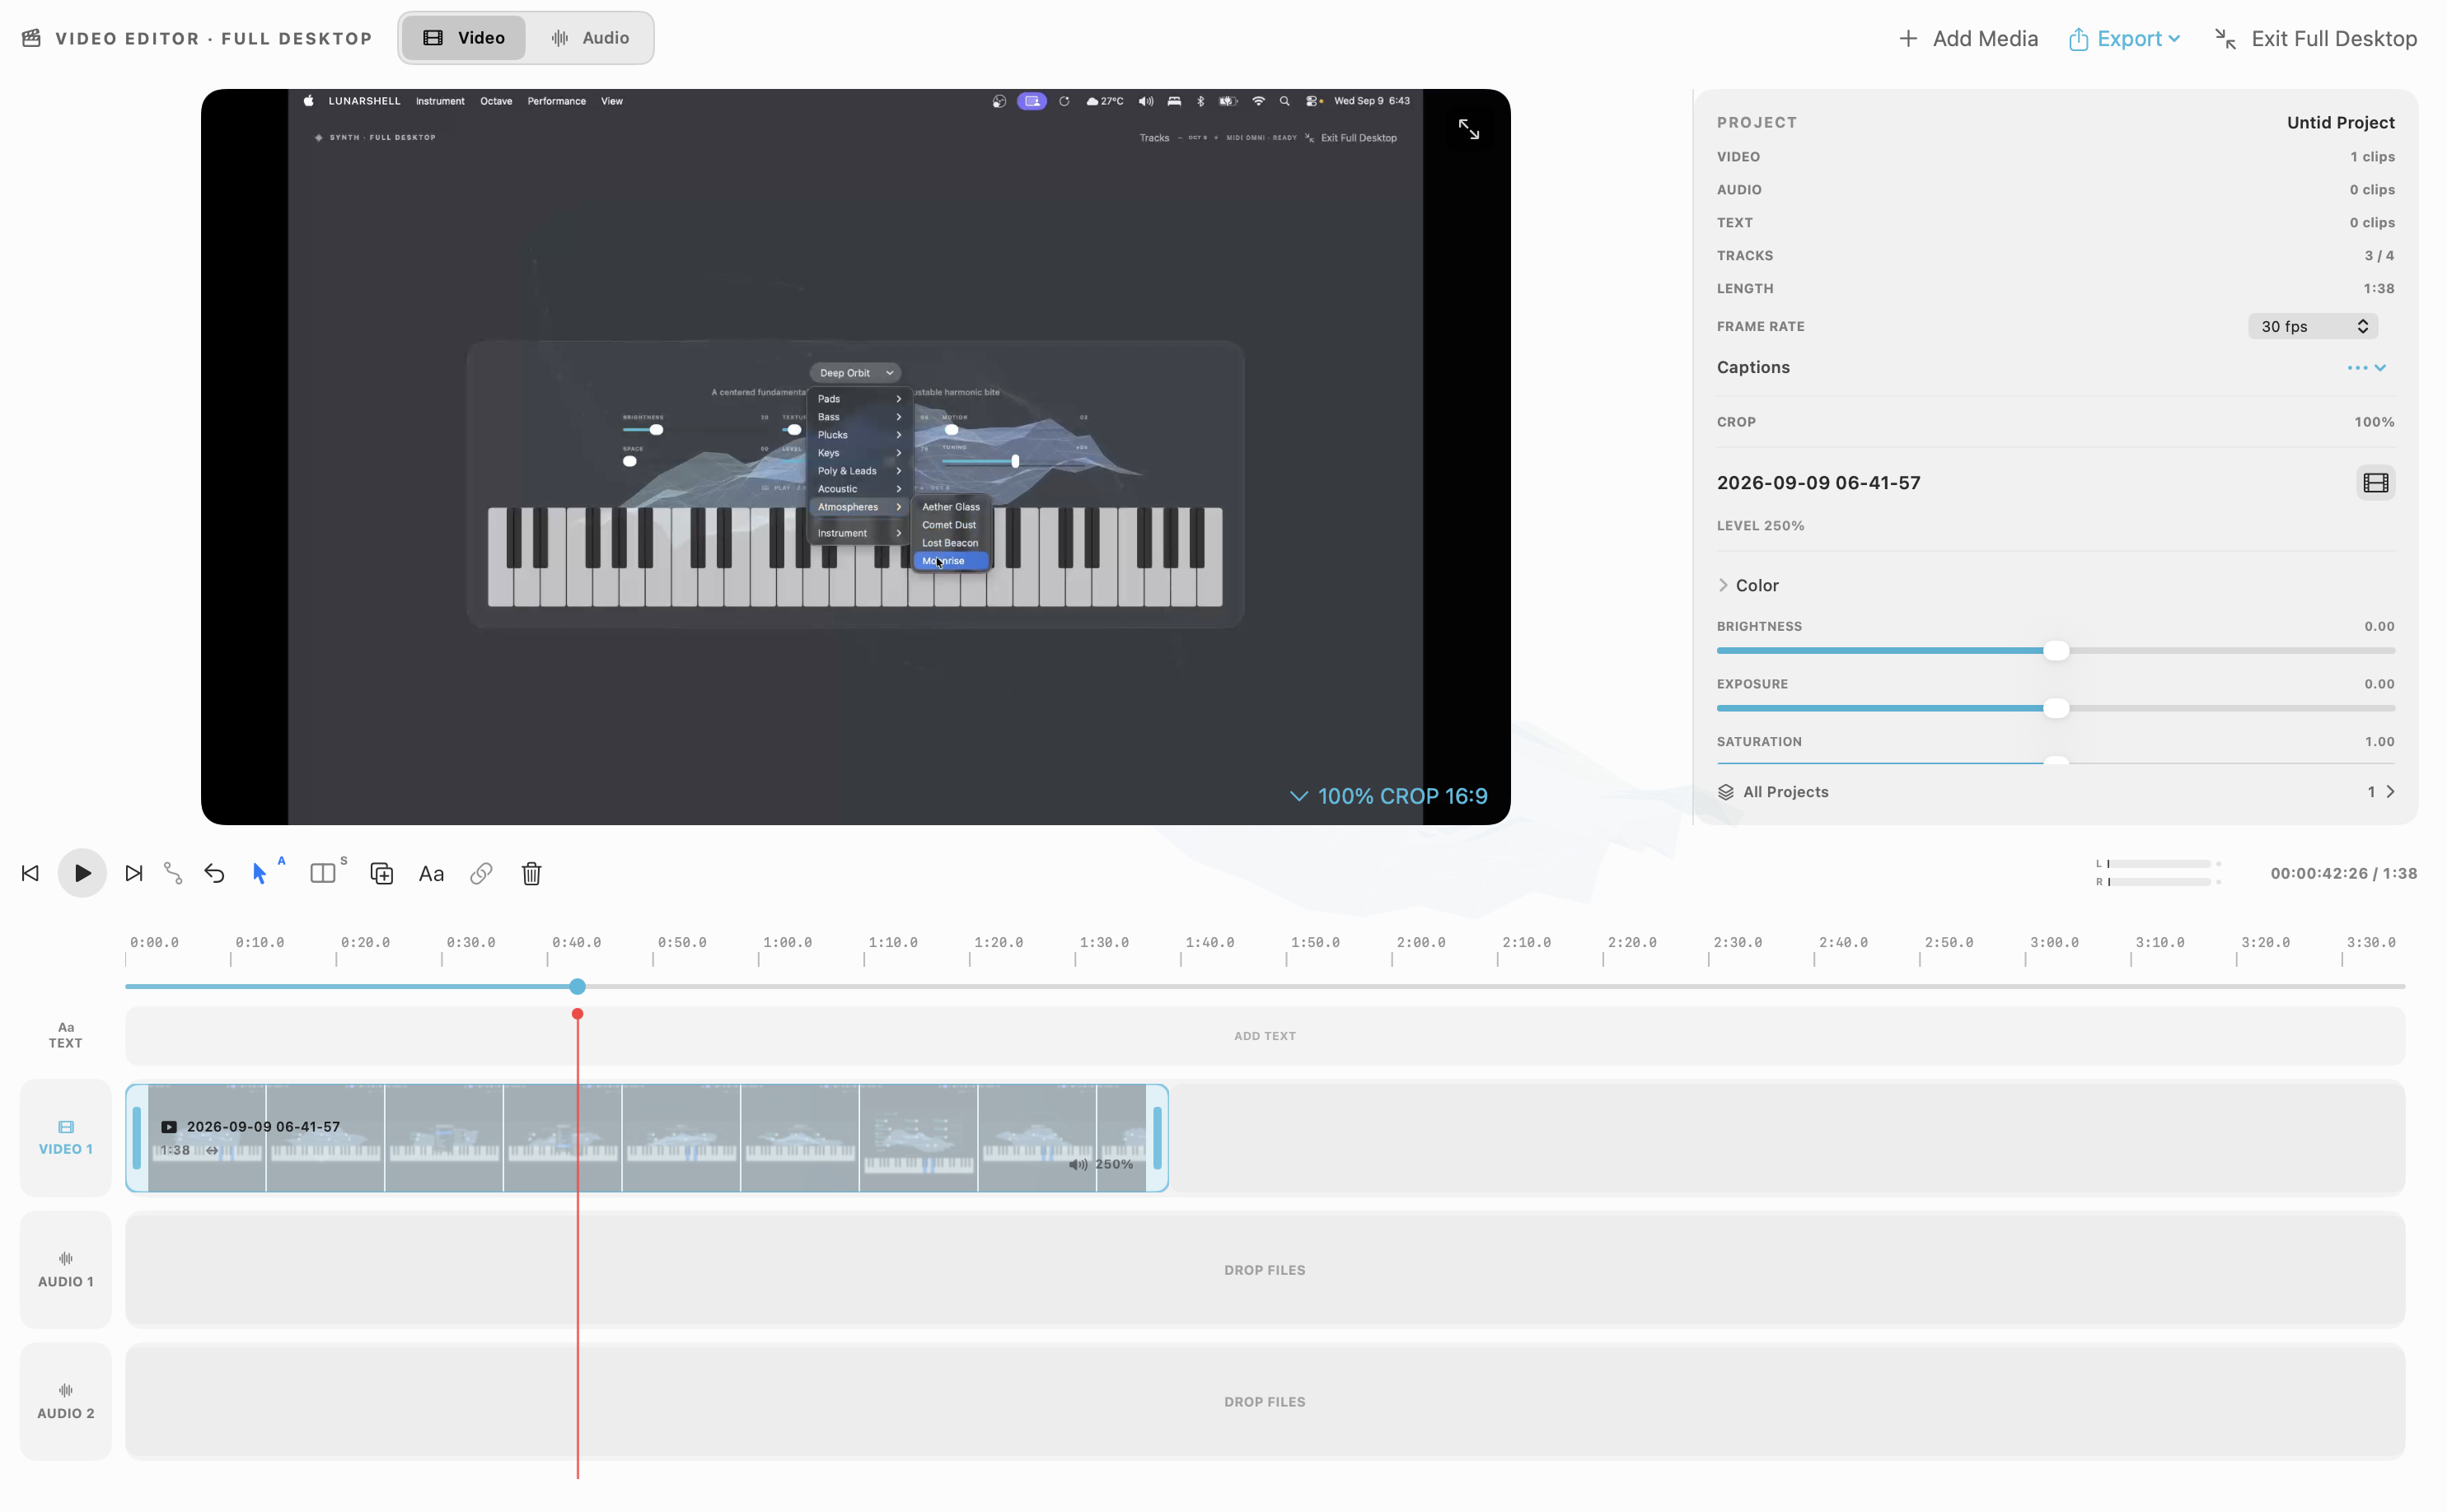Click the clip volume speaker icon
2447x1512 pixels.
(x=1078, y=1164)
